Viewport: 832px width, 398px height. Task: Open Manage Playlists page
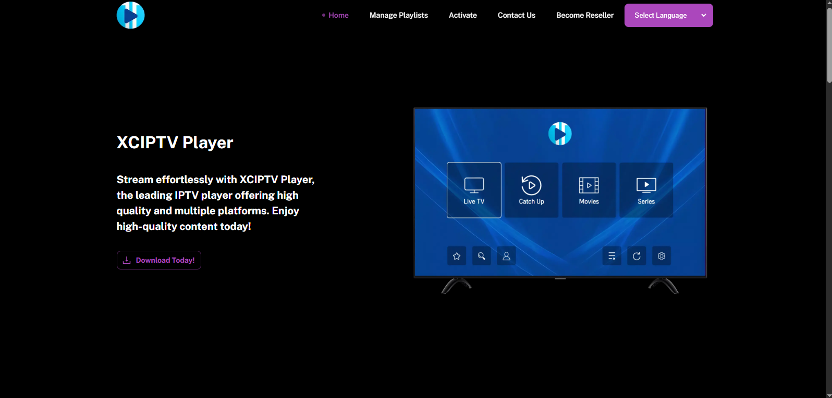(x=399, y=15)
